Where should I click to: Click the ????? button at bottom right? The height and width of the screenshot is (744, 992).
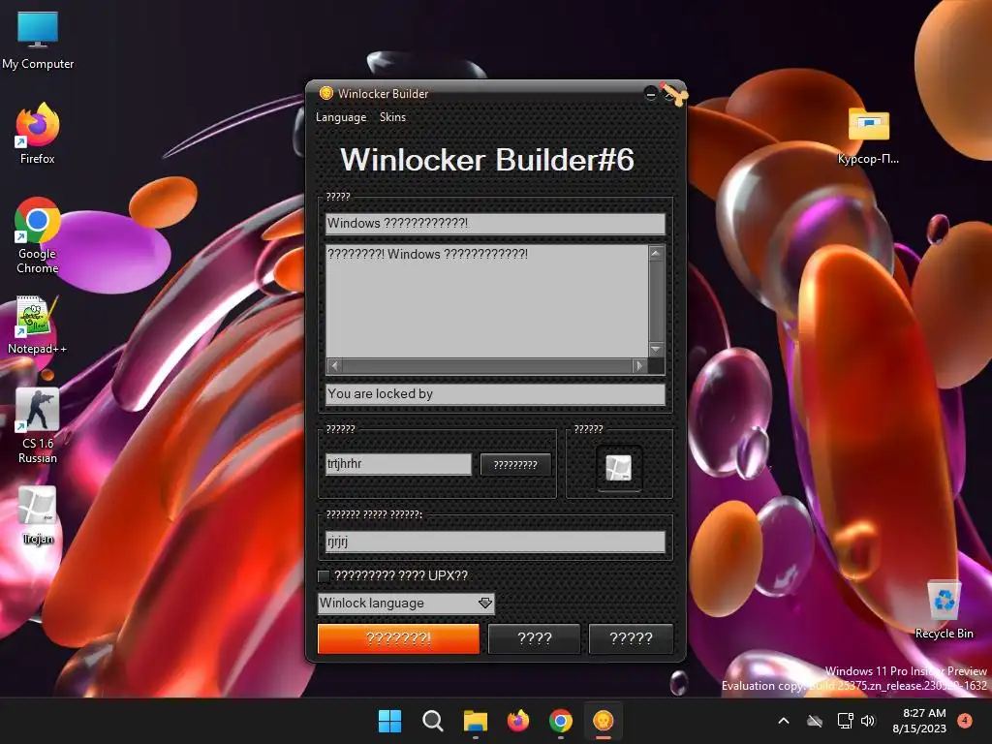[x=631, y=638]
